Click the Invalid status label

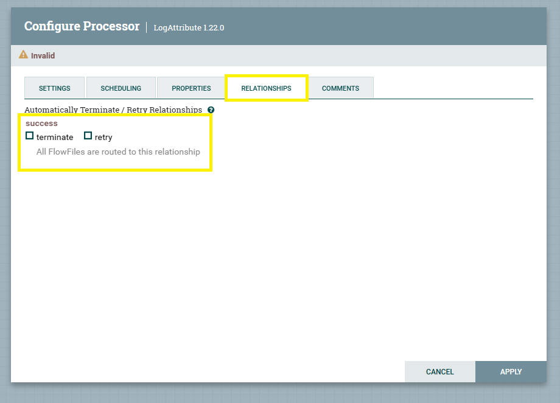(x=43, y=56)
